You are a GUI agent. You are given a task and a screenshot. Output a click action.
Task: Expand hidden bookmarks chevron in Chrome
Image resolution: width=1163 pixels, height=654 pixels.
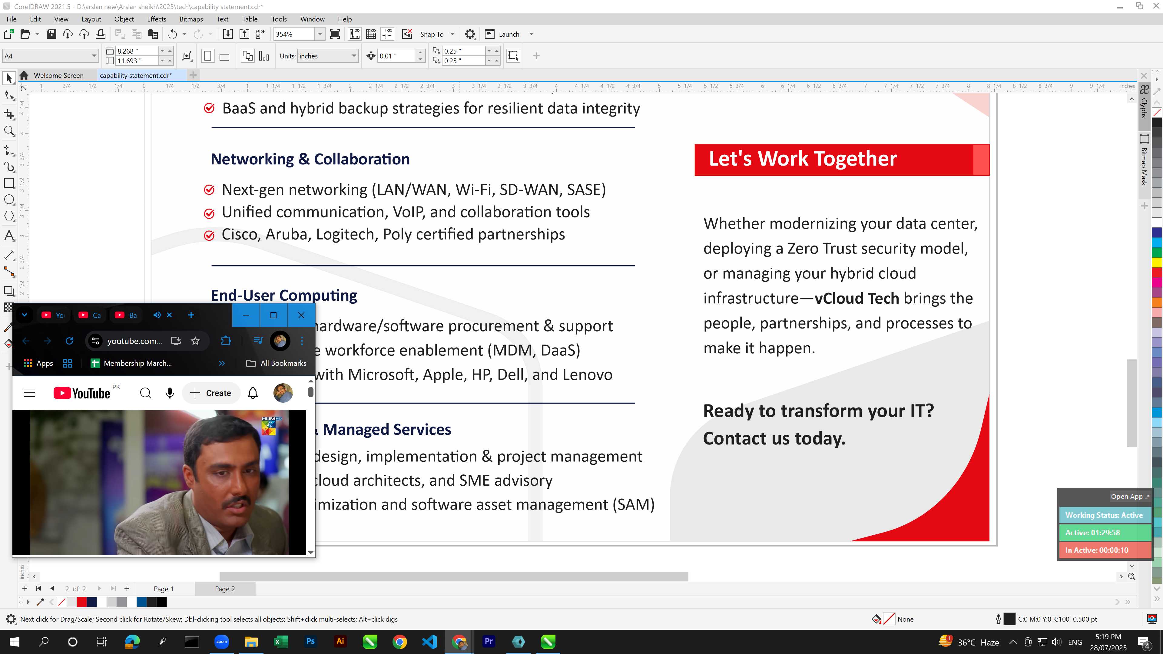pyautogui.click(x=222, y=363)
